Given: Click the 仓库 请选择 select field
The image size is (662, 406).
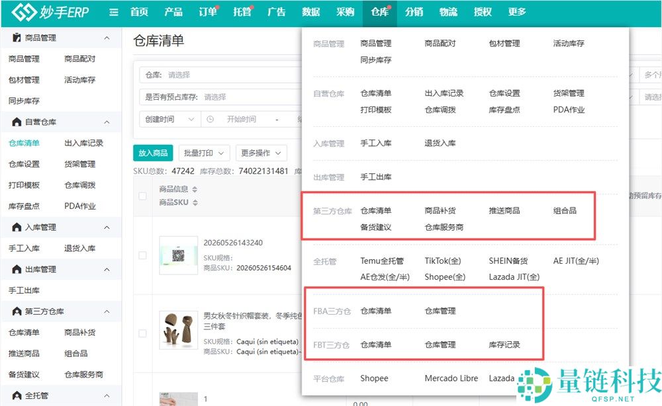Looking at the screenshot, I should pos(221,75).
